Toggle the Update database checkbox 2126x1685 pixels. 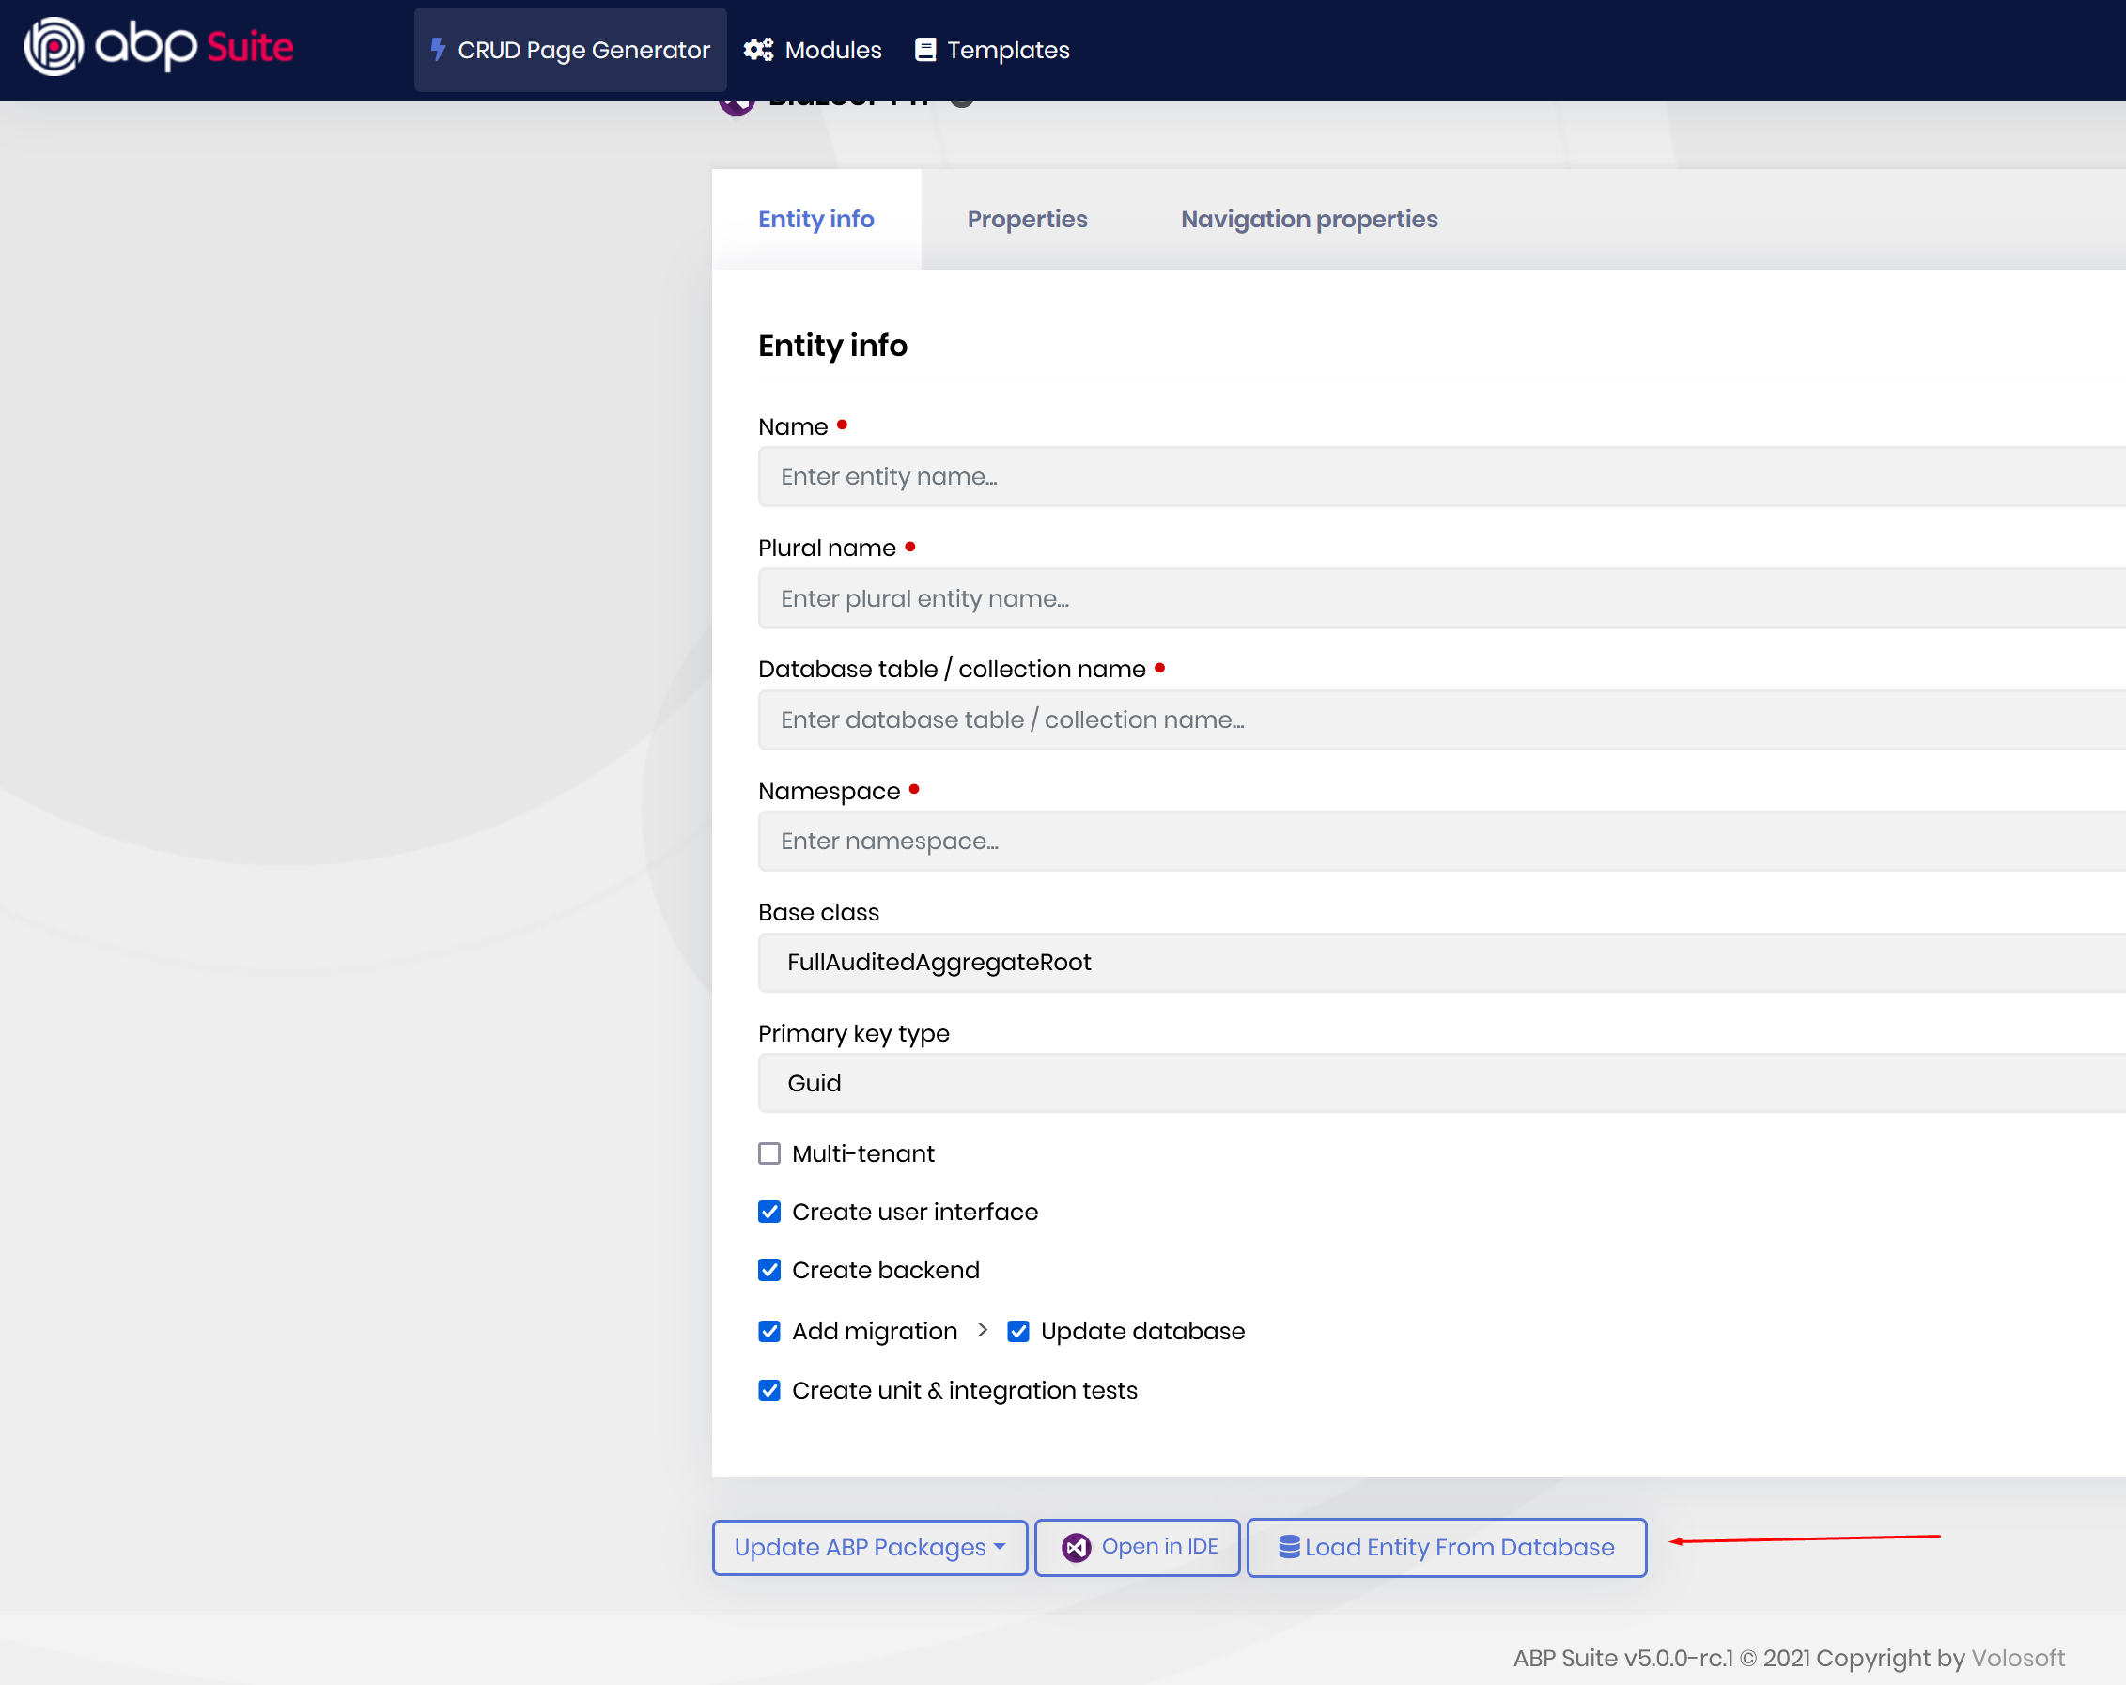coord(1017,1331)
